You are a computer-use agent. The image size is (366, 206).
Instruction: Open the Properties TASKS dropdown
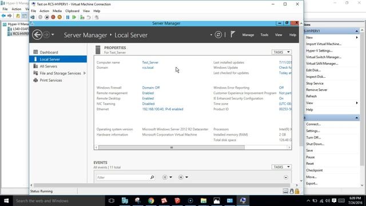[x=282, y=52]
